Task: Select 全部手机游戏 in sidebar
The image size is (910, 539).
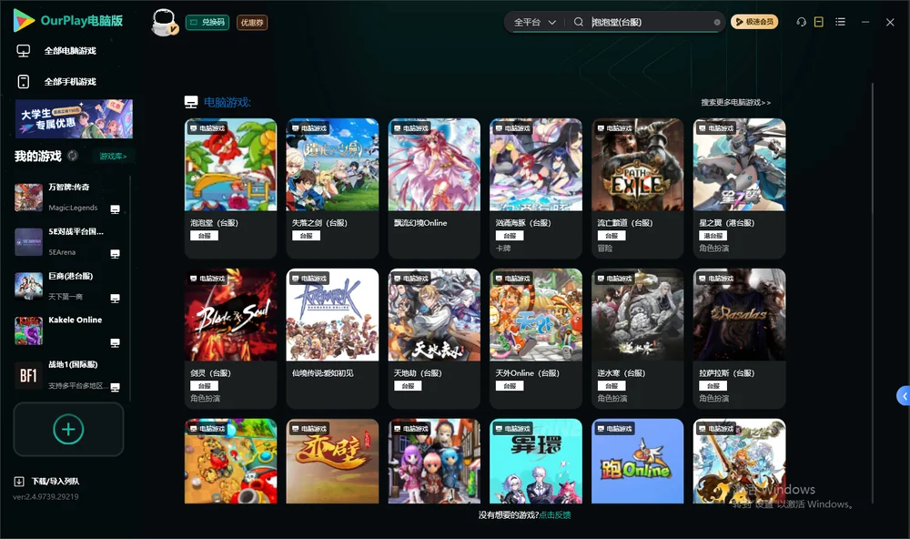Action: 56,82
